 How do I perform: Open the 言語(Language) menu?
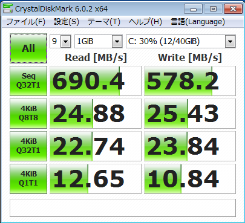(198, 22)
